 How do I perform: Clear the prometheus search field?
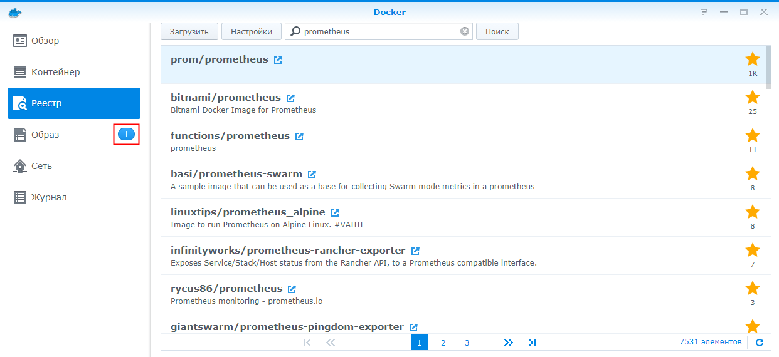pos(465,31)
